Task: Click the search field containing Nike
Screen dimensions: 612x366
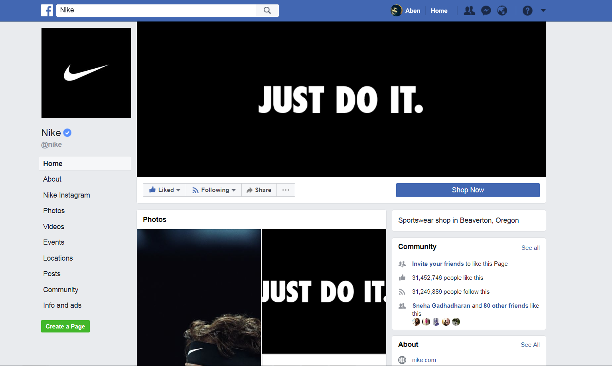Action: pyautogui.click(x=156, y=10)
